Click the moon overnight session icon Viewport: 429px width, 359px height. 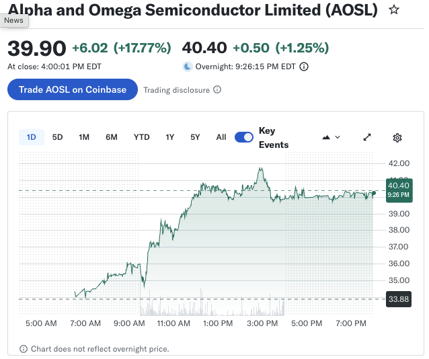pos(188,67)
